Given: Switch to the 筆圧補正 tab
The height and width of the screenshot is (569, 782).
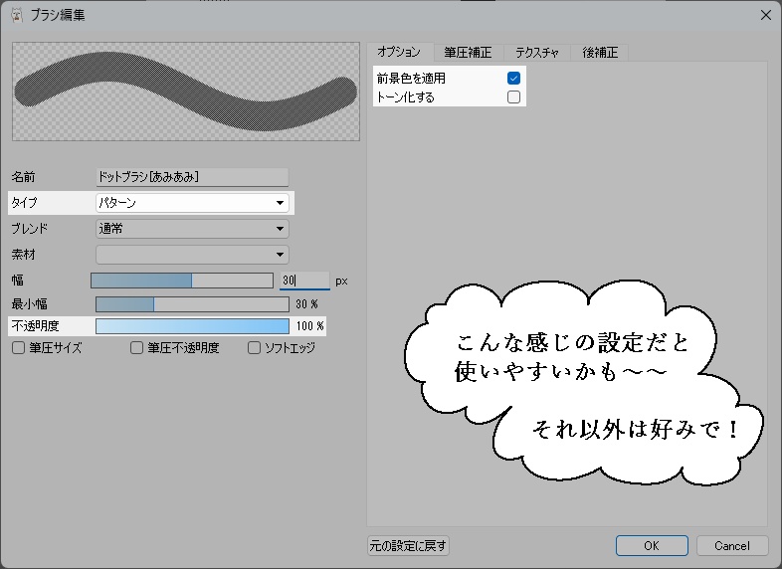Looking at the screenshot, I should 468,53.
